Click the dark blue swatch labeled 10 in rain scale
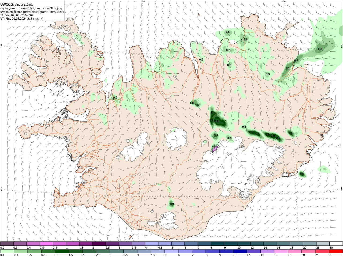The image size is (343, 257). click(239, 251)
